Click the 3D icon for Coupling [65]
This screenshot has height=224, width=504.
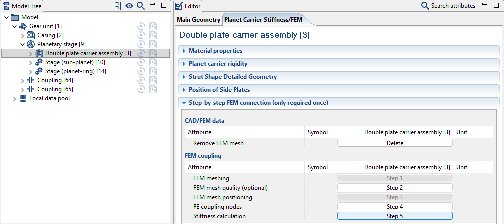[x=141, y=89]
